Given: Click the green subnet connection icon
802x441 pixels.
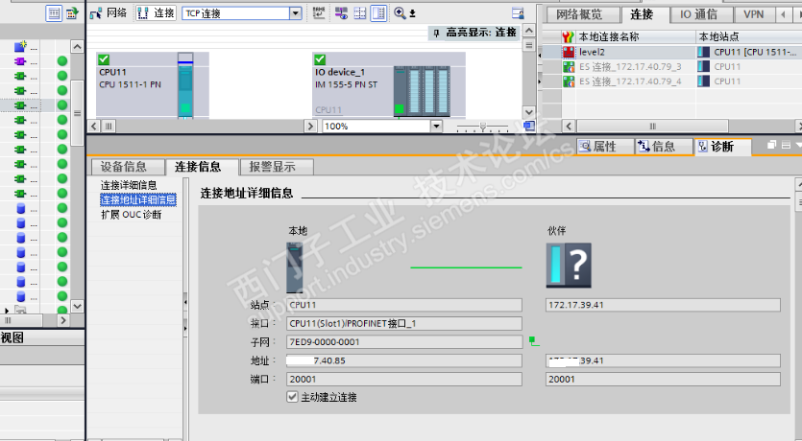Looking at the screenshot, I should [534, 341].
